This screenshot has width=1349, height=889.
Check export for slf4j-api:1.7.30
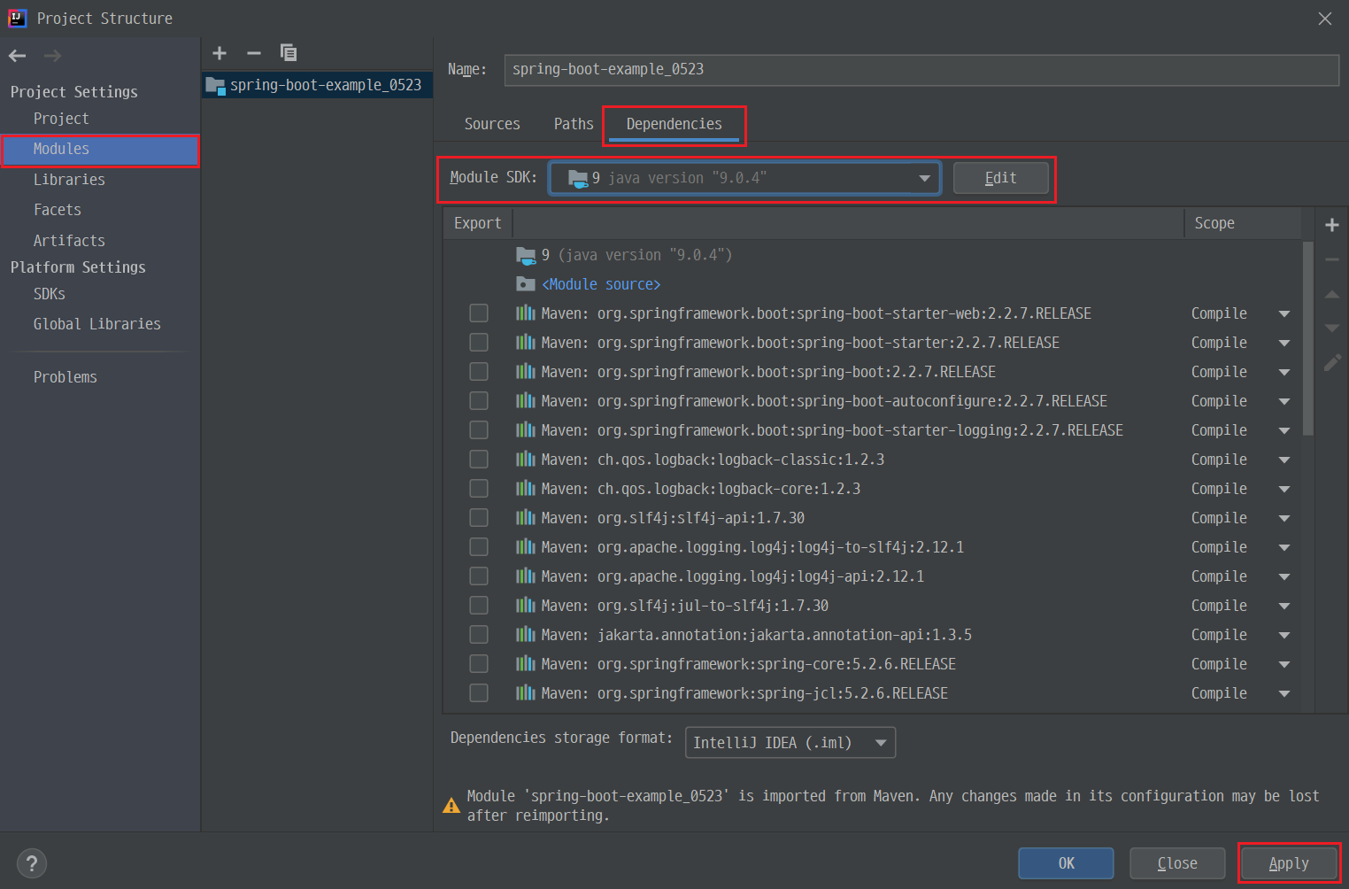click(479, 517)
